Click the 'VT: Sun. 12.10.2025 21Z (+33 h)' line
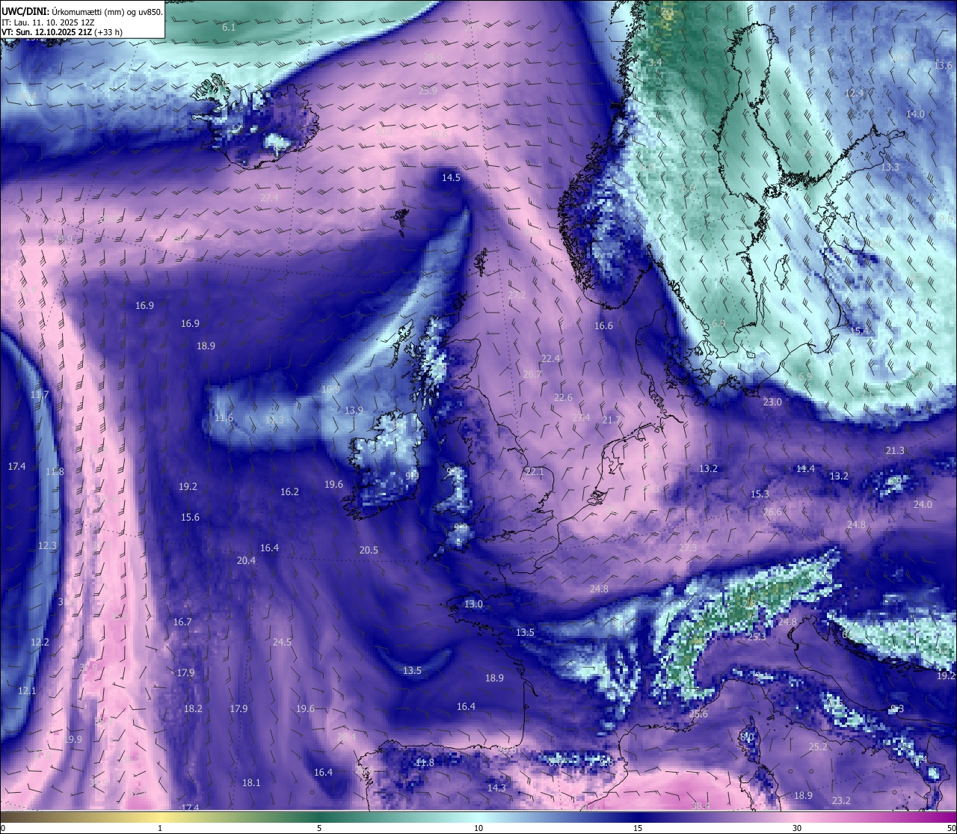Image resolution: width=957 pixels, height=834 pixels. pyautogui.click(x=62, y=32)
